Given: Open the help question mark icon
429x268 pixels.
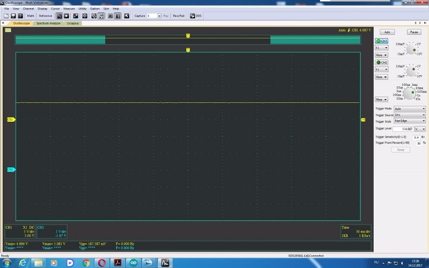Looking at the screenshot, I should pyautogui.click(x=20, y=16).
